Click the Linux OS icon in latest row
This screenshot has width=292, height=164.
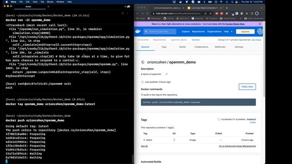click(174, 140)
